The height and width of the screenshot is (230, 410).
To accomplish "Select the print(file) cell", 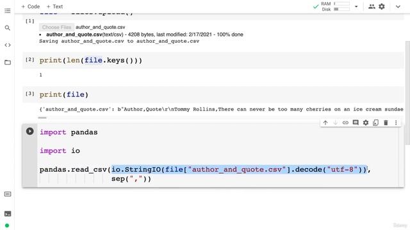I will 213,95.
